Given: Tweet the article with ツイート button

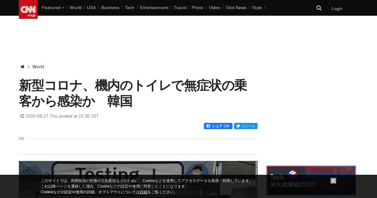Looking at the screenshot, I should [x=246, y=126].
